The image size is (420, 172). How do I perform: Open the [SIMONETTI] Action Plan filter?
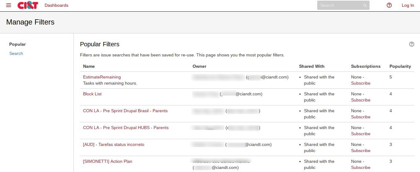tap(108, 161)
